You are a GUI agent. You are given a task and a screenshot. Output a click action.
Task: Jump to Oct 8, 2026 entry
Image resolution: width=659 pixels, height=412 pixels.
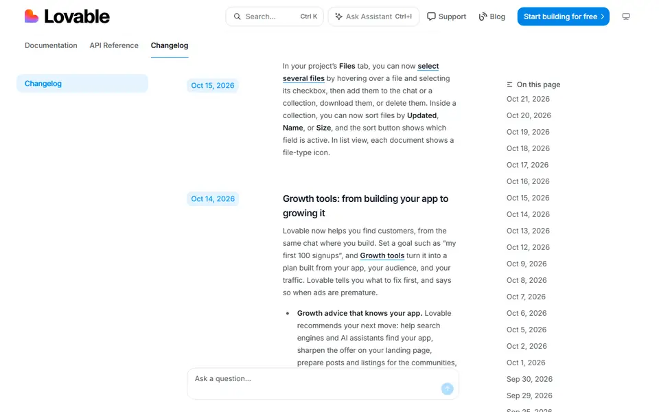(527, 280)
